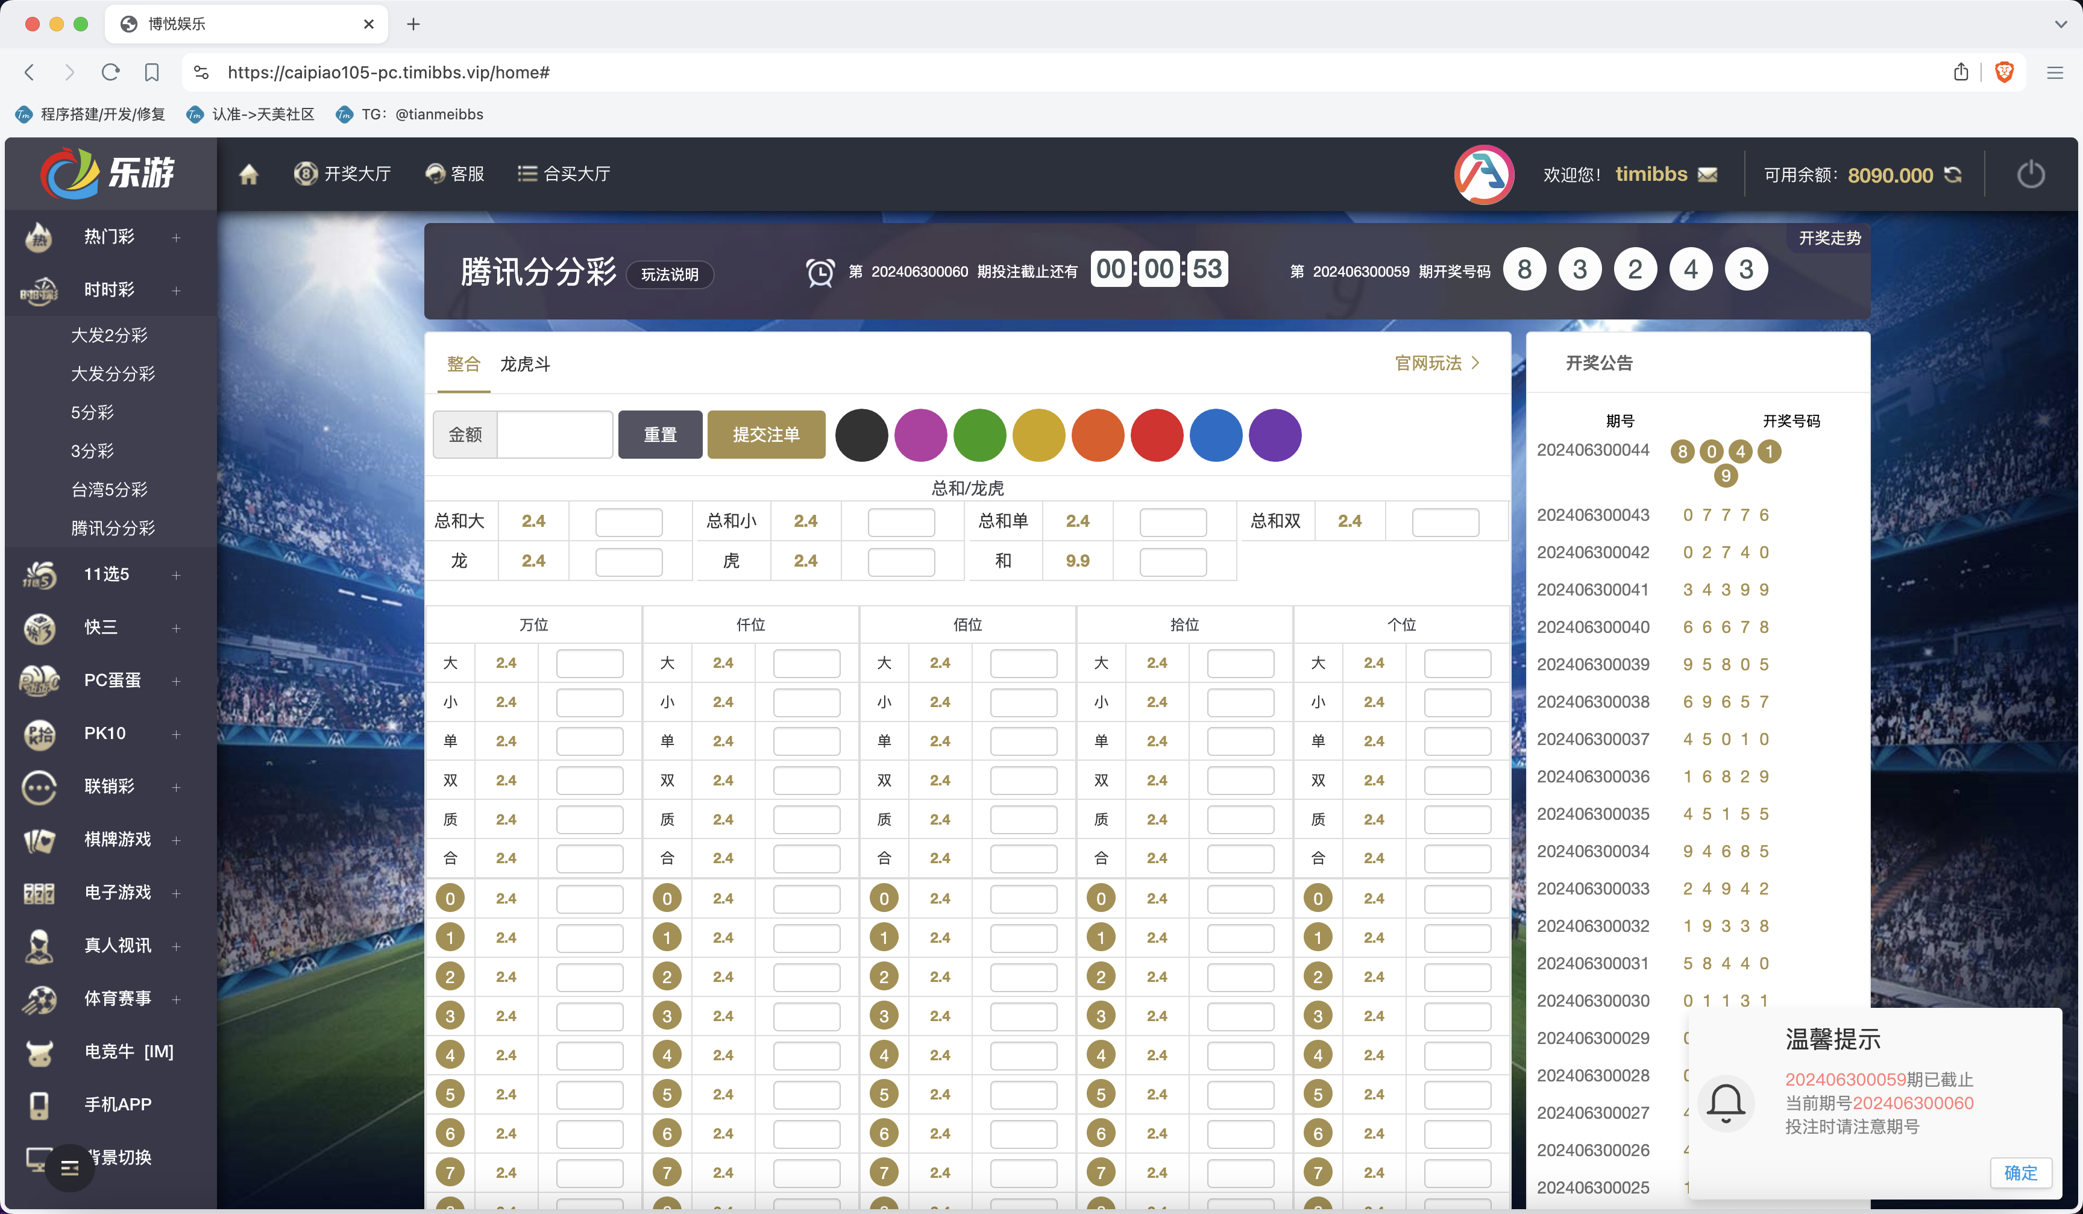Open 客服 customer service

click(x=454, y=174)
